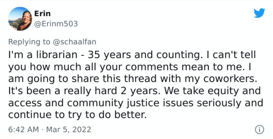Click the Twitter bird logo
273x139 pixels.
(260, 13)
